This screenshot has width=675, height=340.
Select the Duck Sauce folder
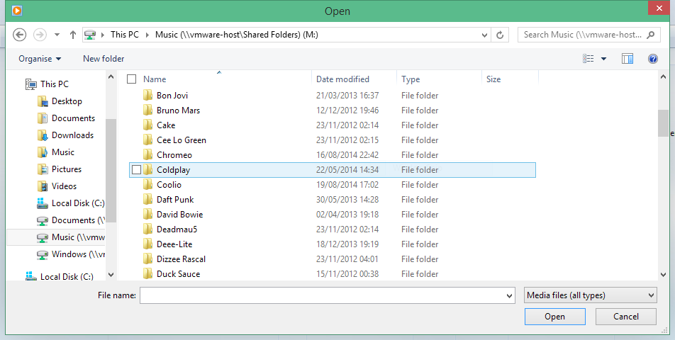click(x=178, y=274)
